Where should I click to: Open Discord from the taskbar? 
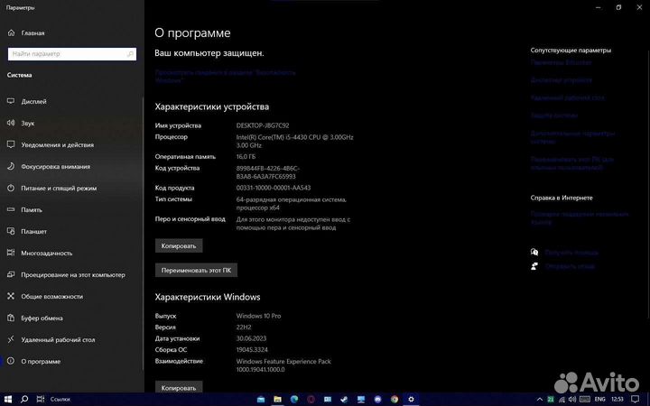coord(377,399)
